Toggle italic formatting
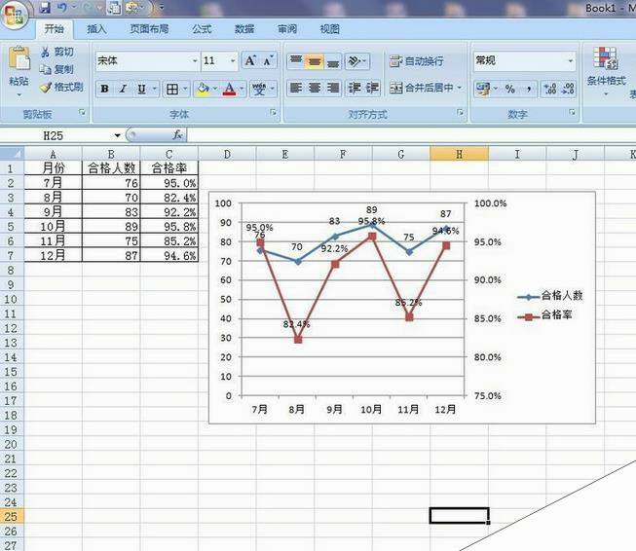This screenshot has width=636, height=551. (123, 89)
